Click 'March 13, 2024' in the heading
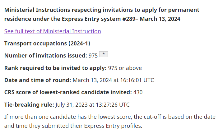The image size is (218, 134). pos(160,19)
